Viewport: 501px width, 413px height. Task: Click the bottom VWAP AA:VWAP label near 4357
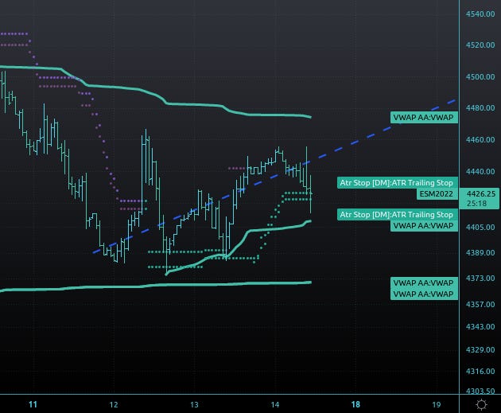(x=424, y=294)
